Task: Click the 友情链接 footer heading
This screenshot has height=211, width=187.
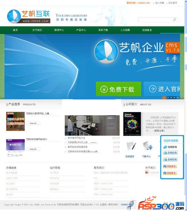Action: (x=11, y=168)
